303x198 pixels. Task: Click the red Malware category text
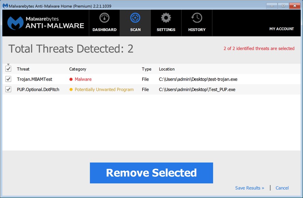click(83, 79)
